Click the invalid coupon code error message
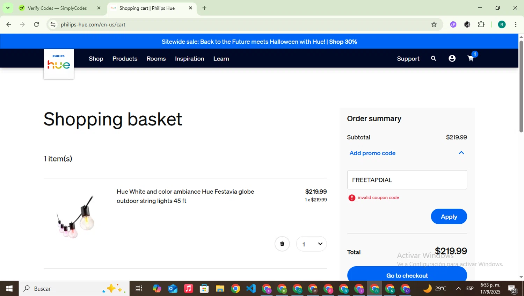Viewport: 524px width, 296px height. click(378, 198)
